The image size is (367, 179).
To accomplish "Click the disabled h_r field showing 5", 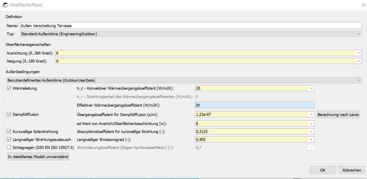I will tap(254, 96).
